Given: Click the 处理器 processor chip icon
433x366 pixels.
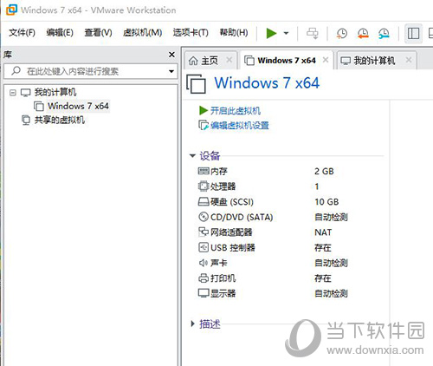Looking at the screenshot, I should pyautogui.click(x=204, y=186).
